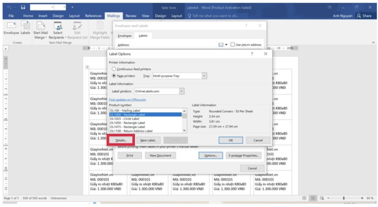
Task: Click the address book icon beside Address
Action: [221, 45]
